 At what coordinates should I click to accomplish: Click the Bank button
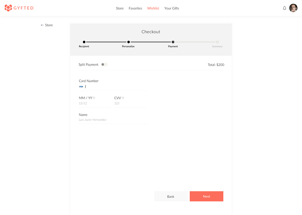click(171, 196)
